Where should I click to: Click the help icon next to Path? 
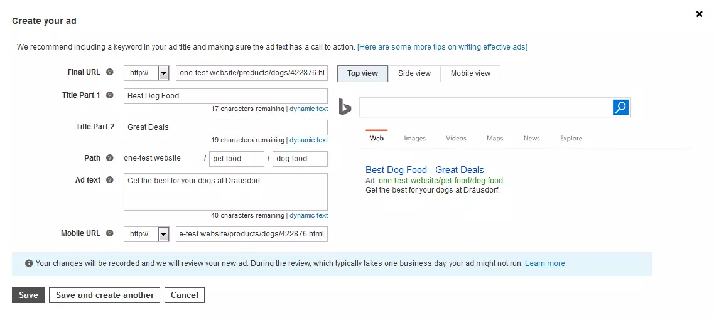(x=109, y=158)
